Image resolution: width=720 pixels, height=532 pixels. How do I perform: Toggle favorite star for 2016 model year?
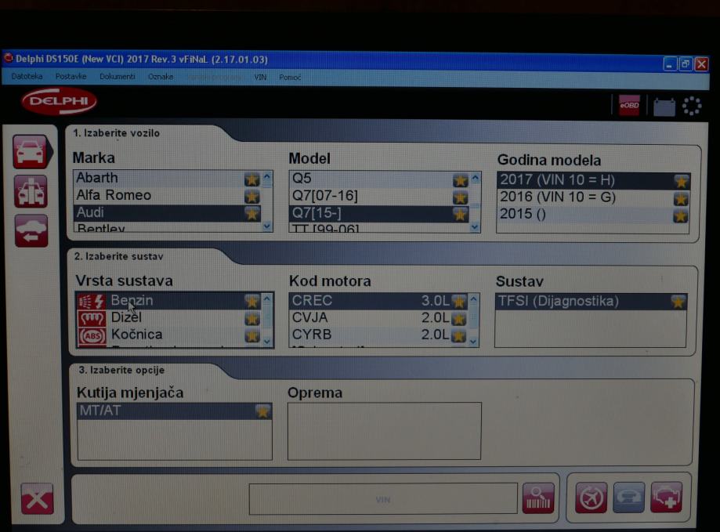tap(681, 199)
